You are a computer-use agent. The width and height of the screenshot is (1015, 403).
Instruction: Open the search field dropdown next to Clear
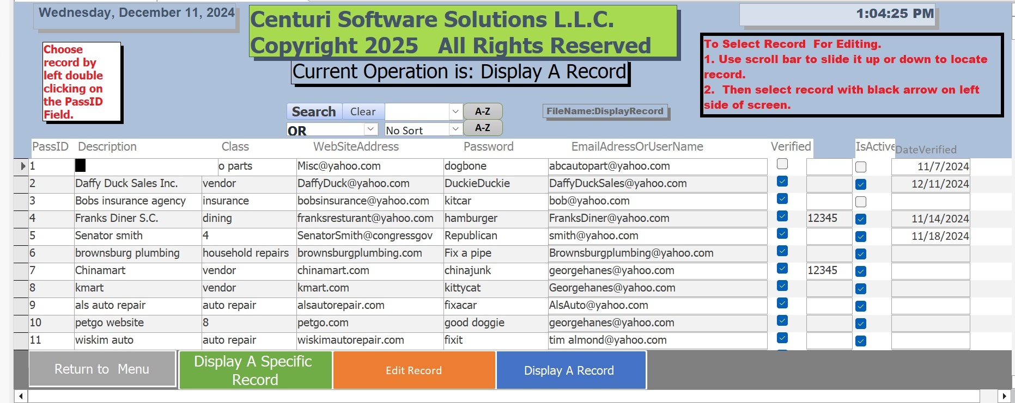[x=455, y=111]
